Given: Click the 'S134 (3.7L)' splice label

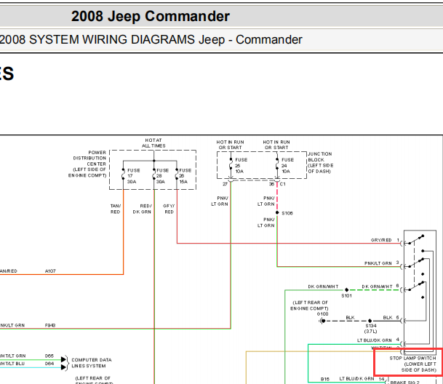Looking at the screenshot, I should point(371,329).
